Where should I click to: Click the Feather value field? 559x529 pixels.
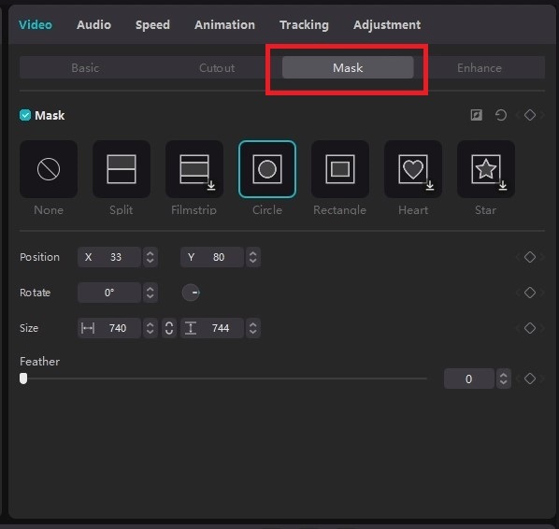point(469,379)
